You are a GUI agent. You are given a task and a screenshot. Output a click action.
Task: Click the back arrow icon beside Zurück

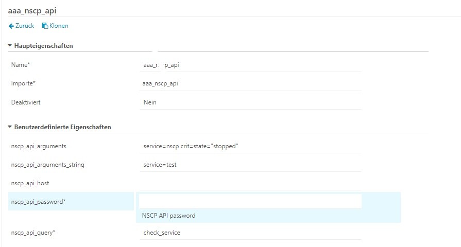[x=11, y=26]
